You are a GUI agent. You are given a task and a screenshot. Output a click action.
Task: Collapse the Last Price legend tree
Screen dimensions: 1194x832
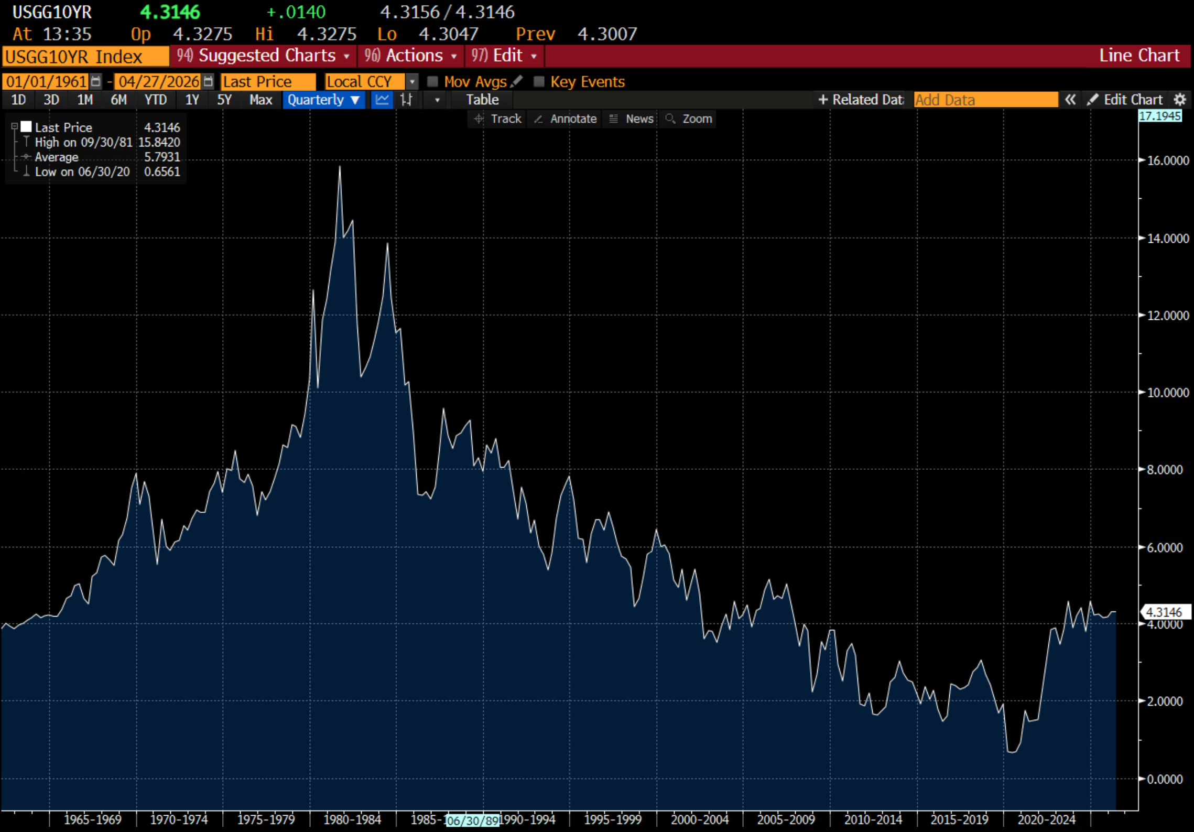[15, 127]
